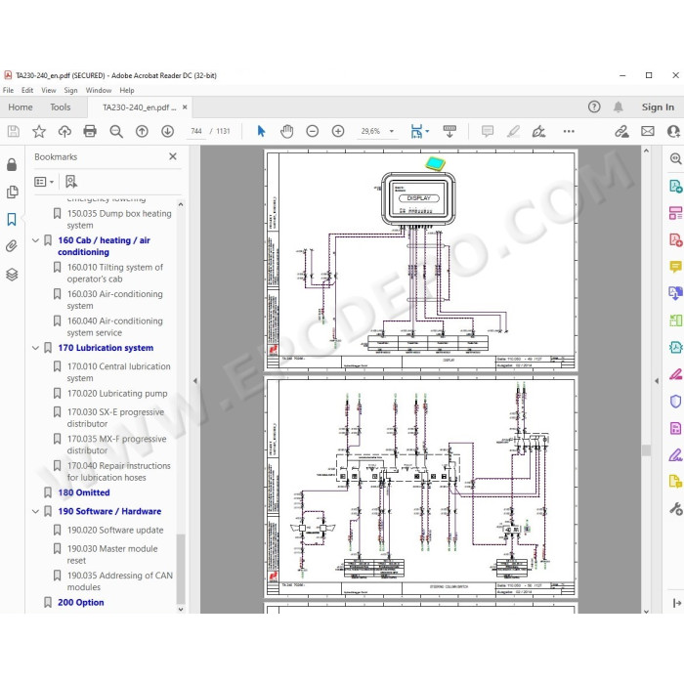Click bookmarks panel scrollbar thumb

coord(181,569)
